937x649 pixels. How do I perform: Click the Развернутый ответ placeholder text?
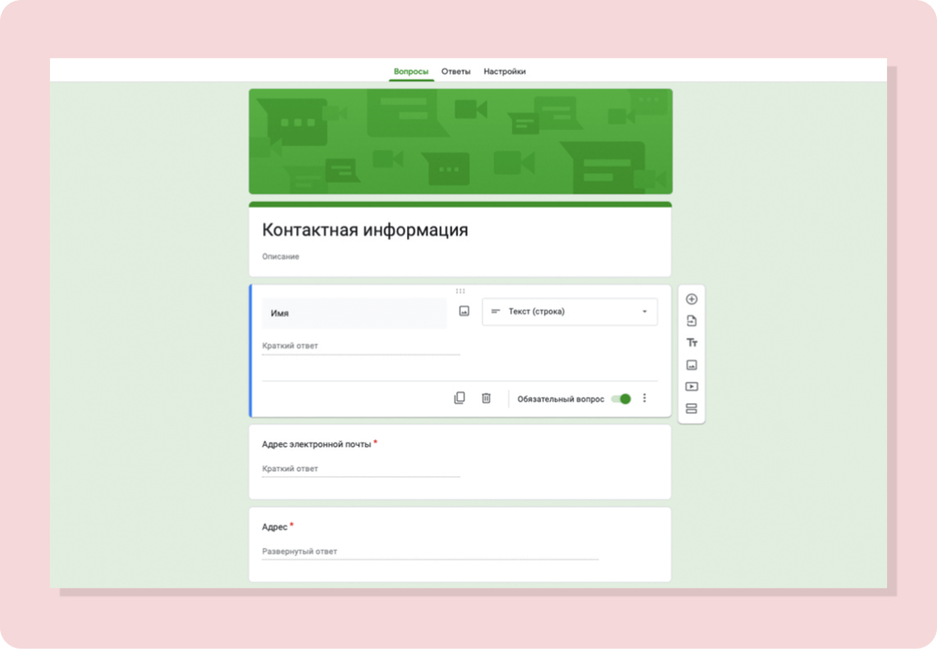299,551
